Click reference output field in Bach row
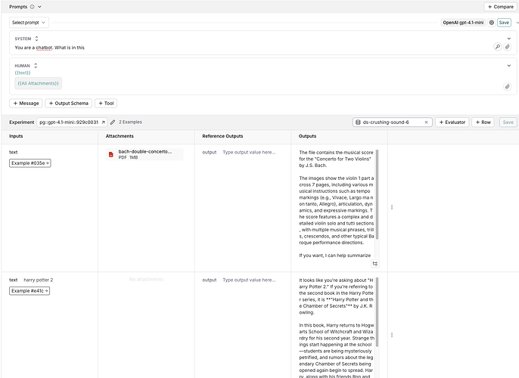This screenshot has height=378, width=519. click(249, 152)
